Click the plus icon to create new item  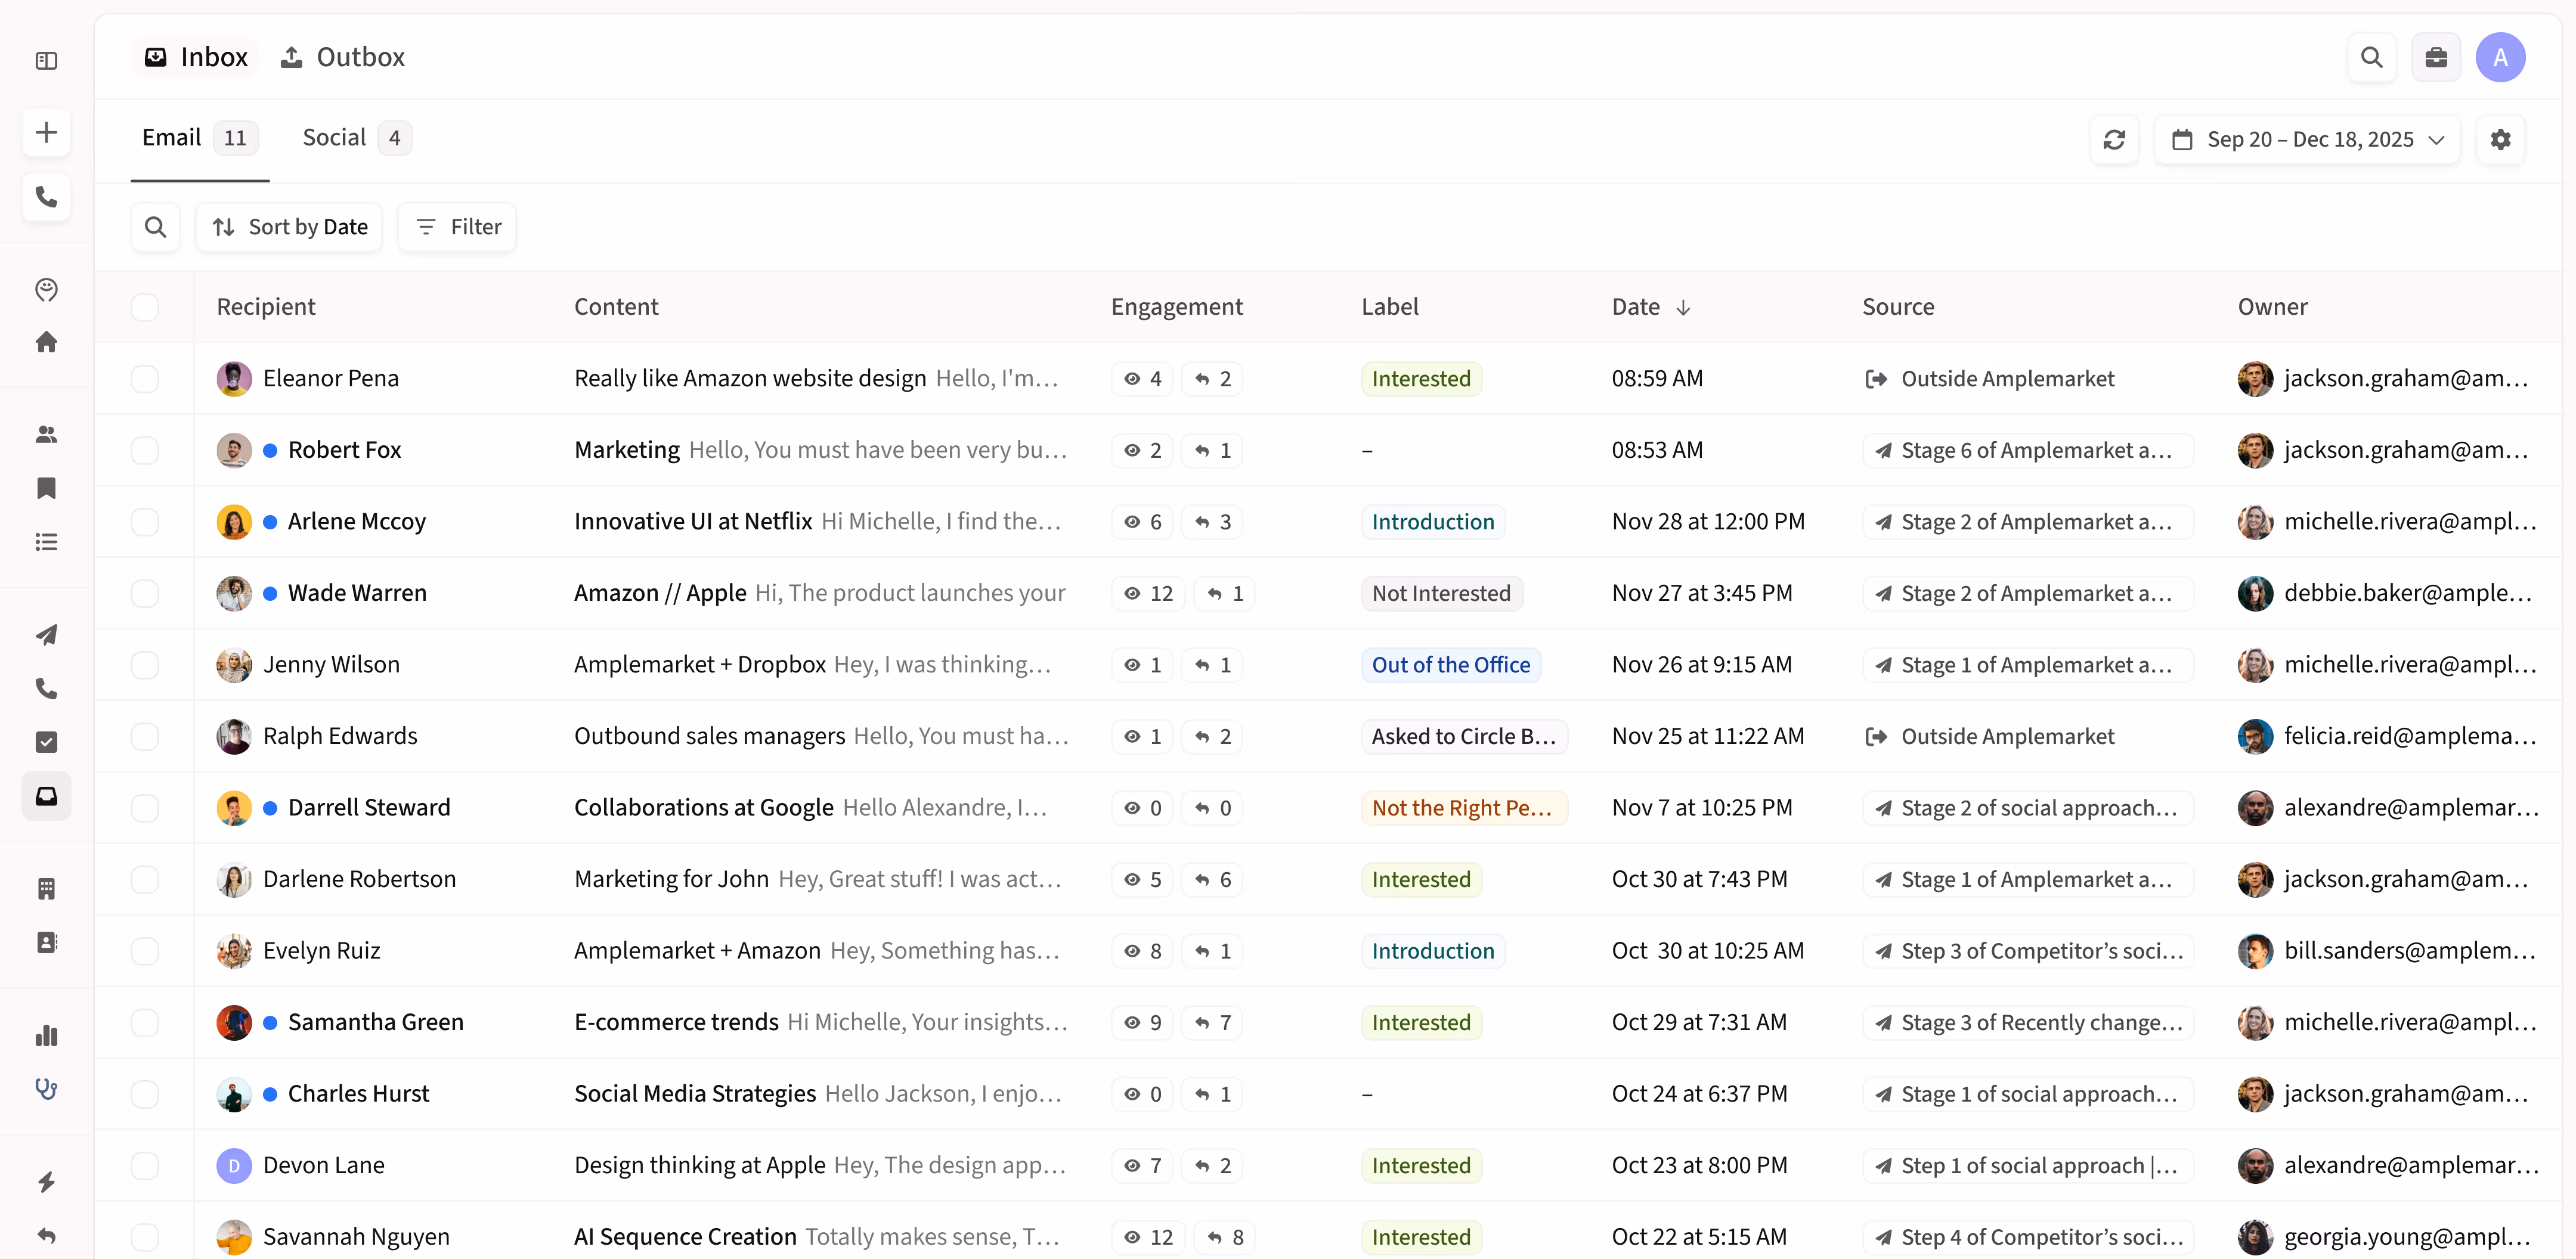47,131
